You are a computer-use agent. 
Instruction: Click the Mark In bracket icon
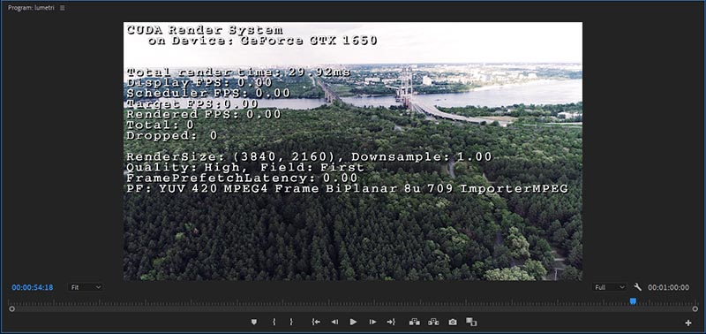(x=274, y=322)
